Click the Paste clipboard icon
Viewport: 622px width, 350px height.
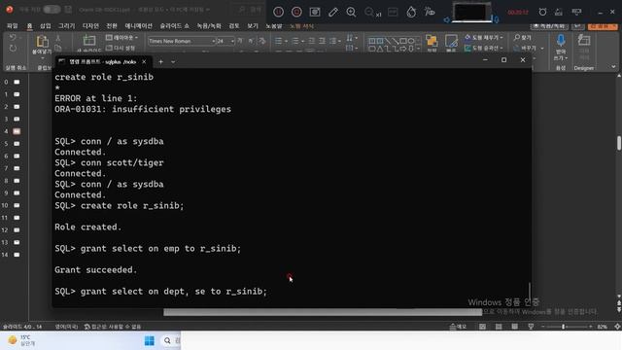42,41
